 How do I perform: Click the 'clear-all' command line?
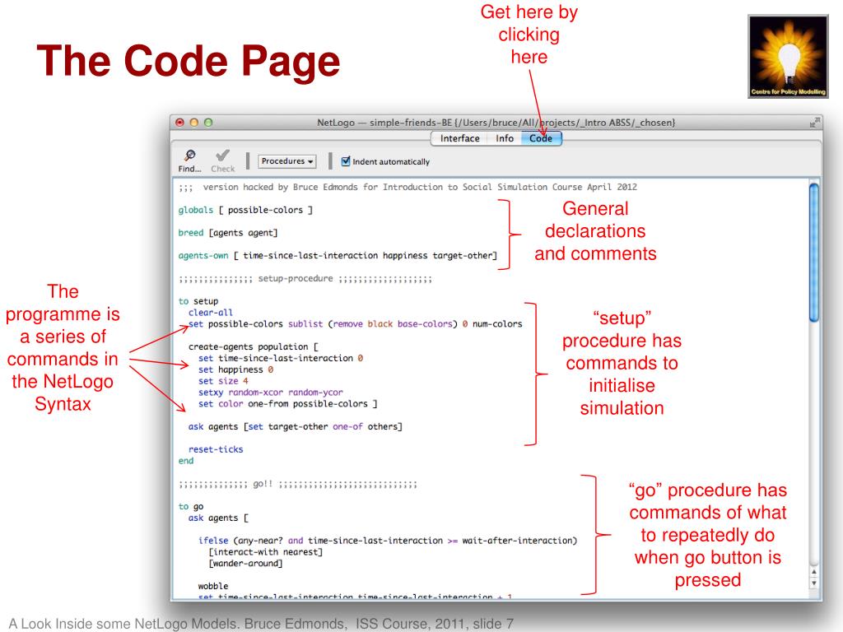coord(211,313)
